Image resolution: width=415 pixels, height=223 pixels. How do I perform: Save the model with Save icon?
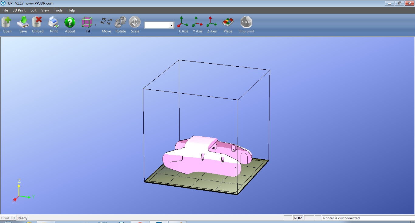pos(23,25)
